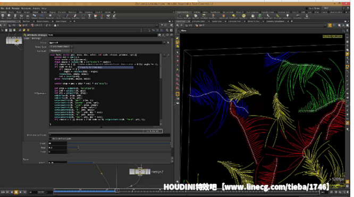
Task: Toggle the Auto Takes checkbox
Action: point(307,8)
